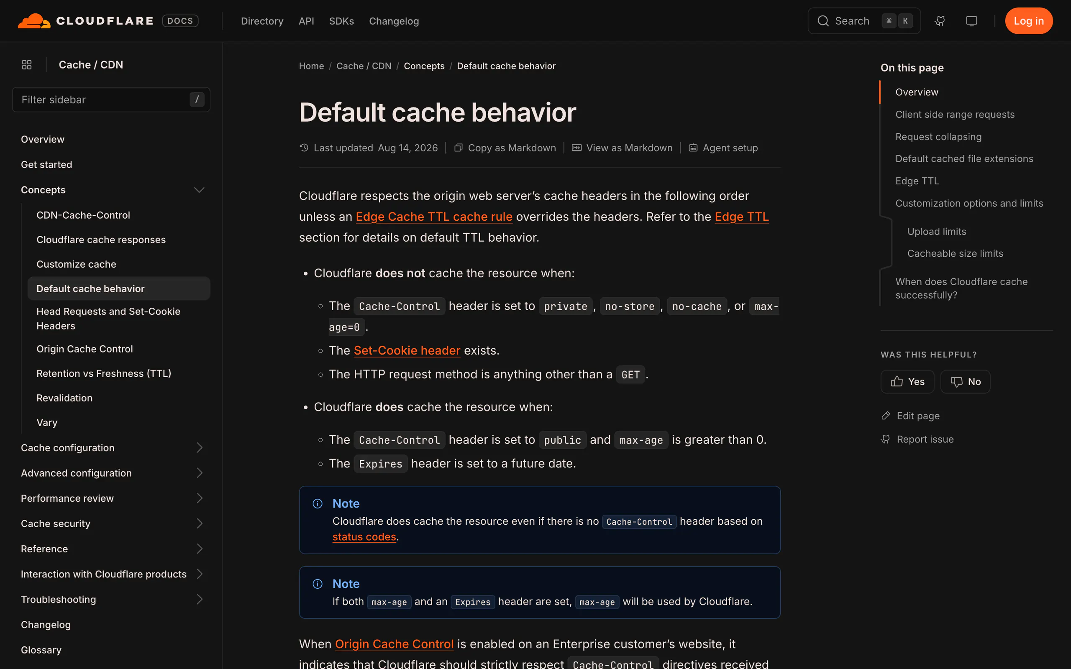This screenshot has width=1071, height=669.
Task: Open the product grid icon beside Cache / CDN
Action: [26, 64]
